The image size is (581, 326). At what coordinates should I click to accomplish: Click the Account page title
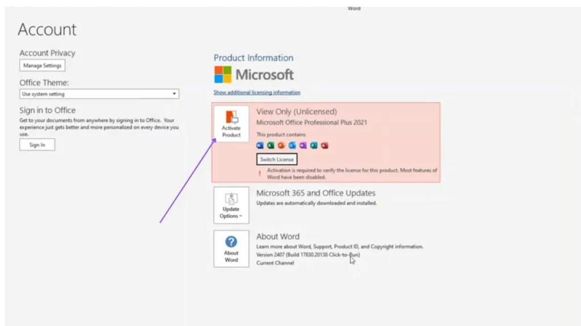47,29
